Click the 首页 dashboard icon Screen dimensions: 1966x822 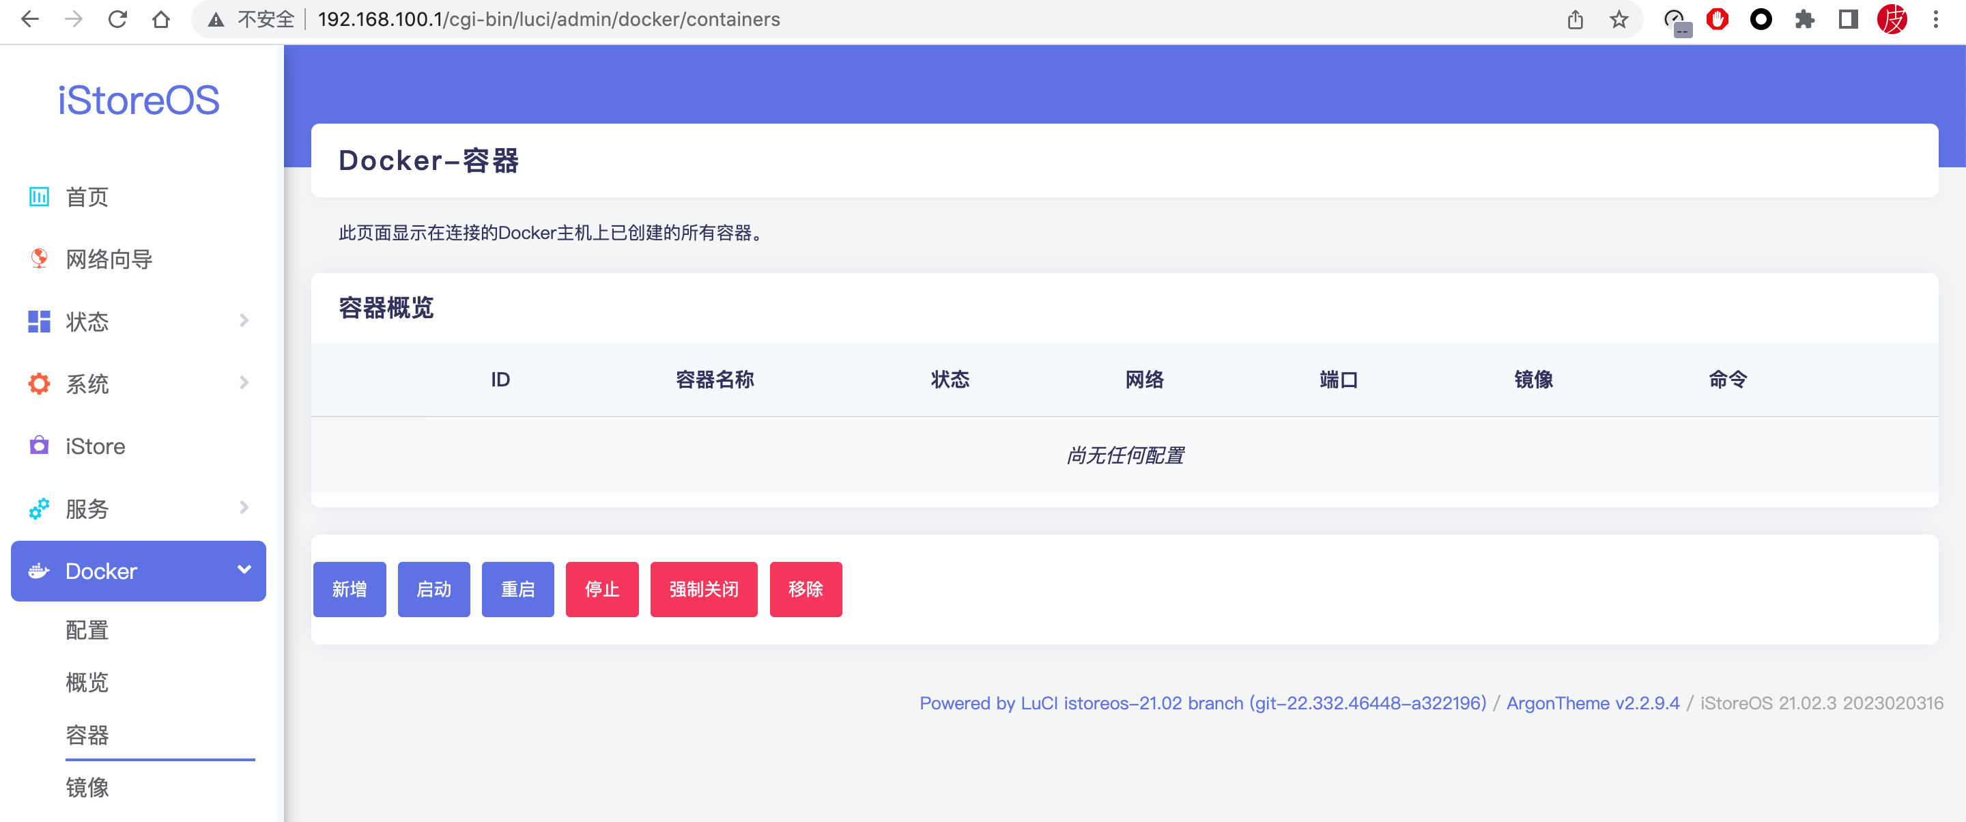tap(38, 197)
